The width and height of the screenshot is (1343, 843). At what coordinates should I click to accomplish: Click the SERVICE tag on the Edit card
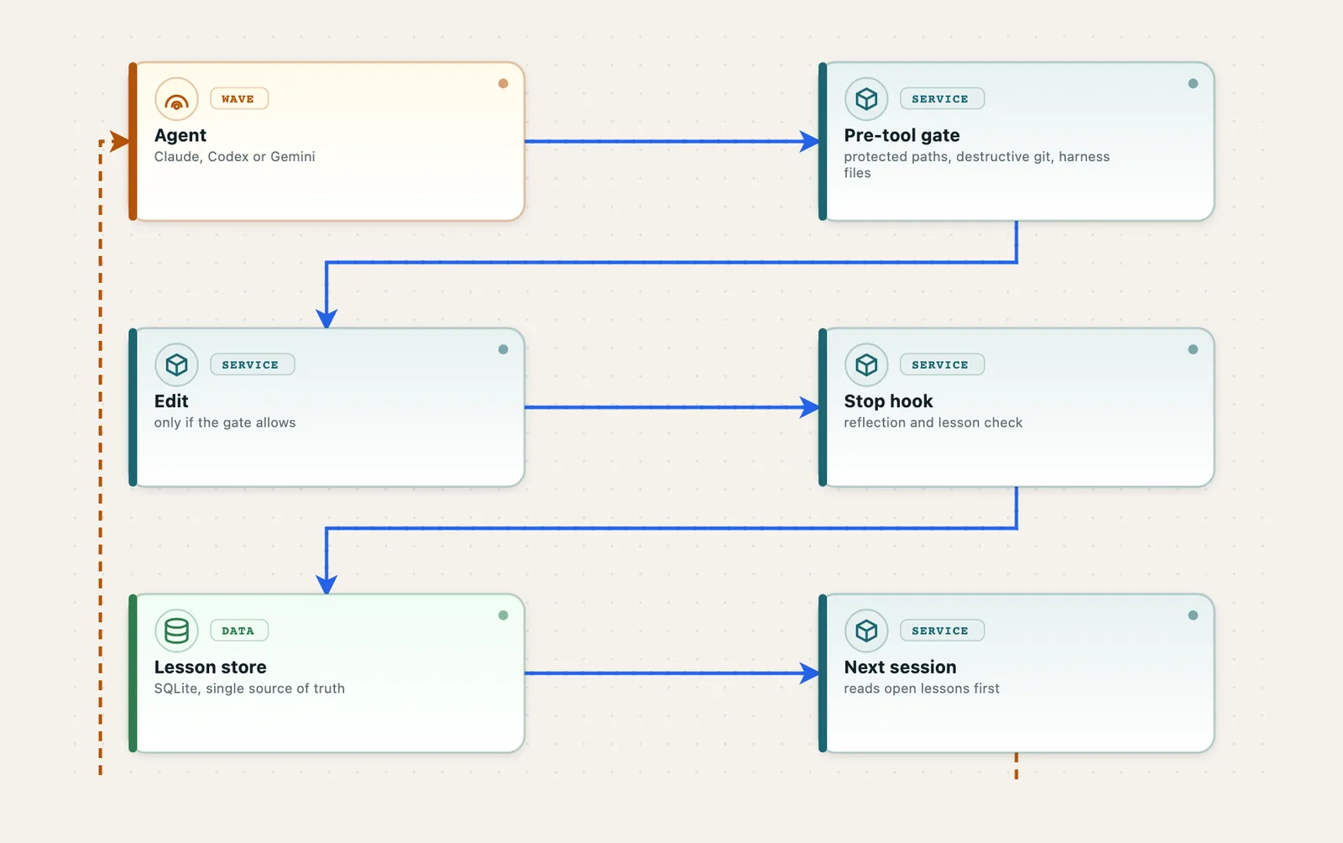click(x=251, y=365)
